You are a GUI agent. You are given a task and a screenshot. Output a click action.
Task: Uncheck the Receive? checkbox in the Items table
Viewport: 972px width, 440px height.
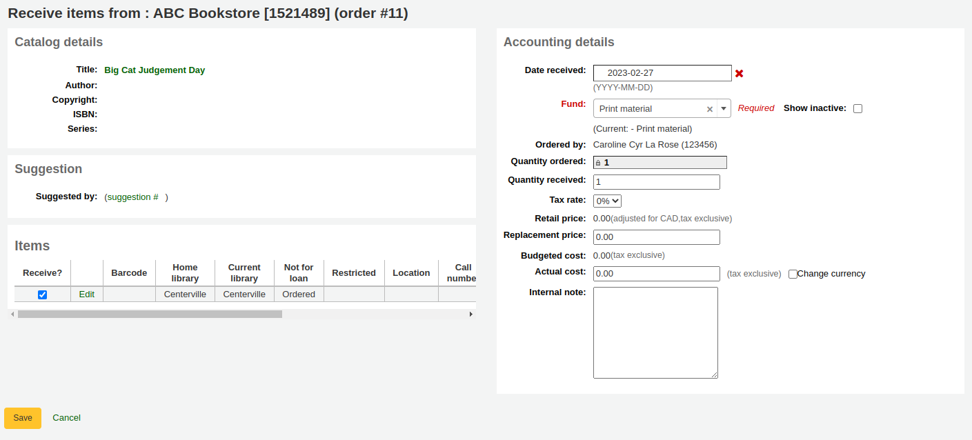[42, 294]
